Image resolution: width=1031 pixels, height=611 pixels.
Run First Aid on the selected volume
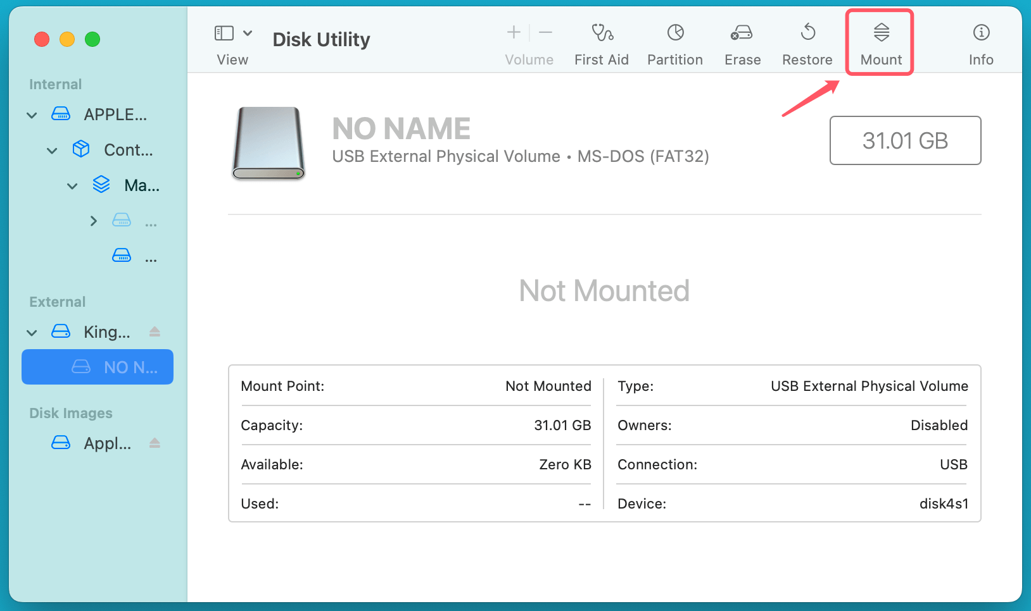click(601, 42)
